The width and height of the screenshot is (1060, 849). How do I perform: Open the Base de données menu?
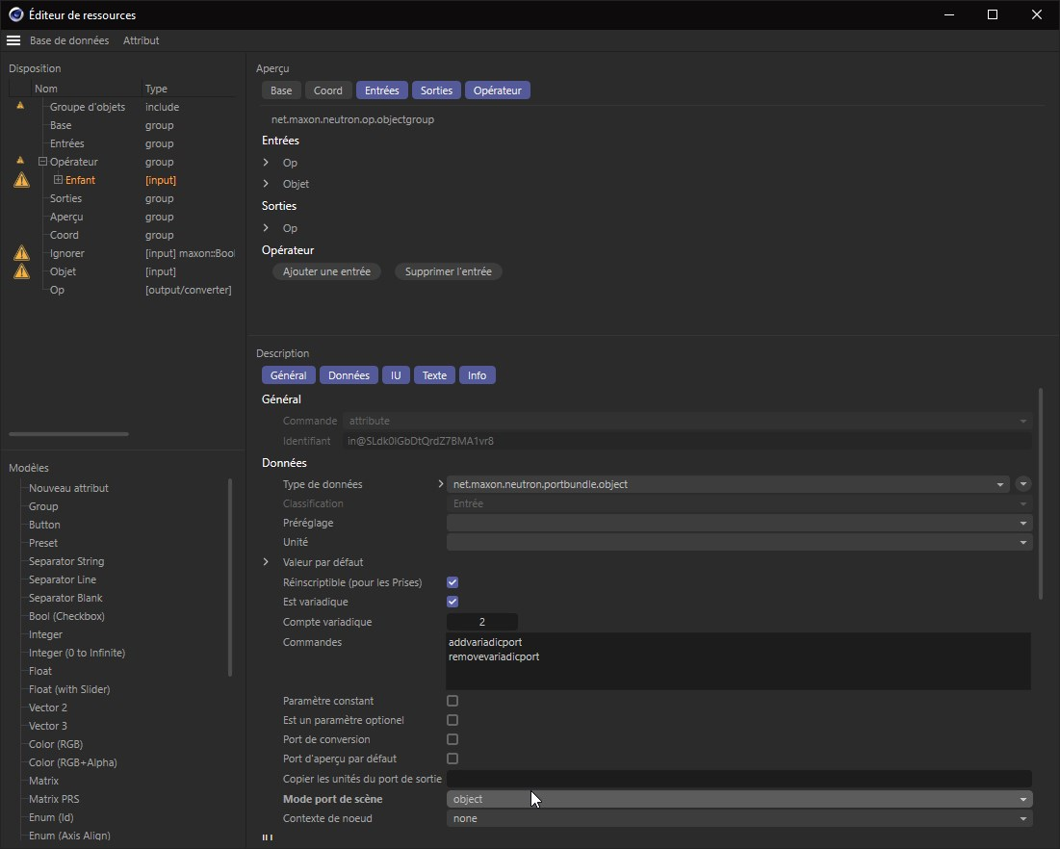pyautogui.click(x=69, y=40)
